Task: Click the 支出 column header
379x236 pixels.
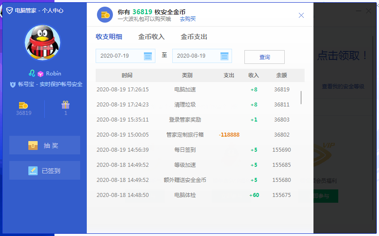Action: click(x=228, y=75)
